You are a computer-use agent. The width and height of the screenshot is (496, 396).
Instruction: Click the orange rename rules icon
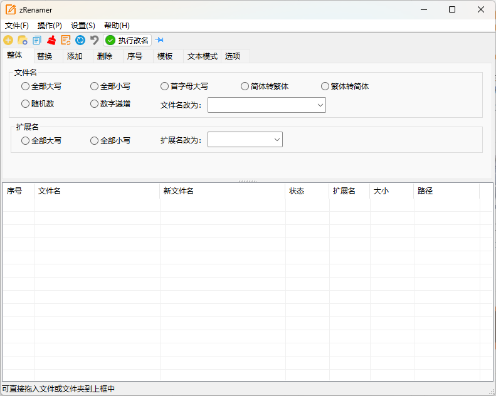pos(66,40)
